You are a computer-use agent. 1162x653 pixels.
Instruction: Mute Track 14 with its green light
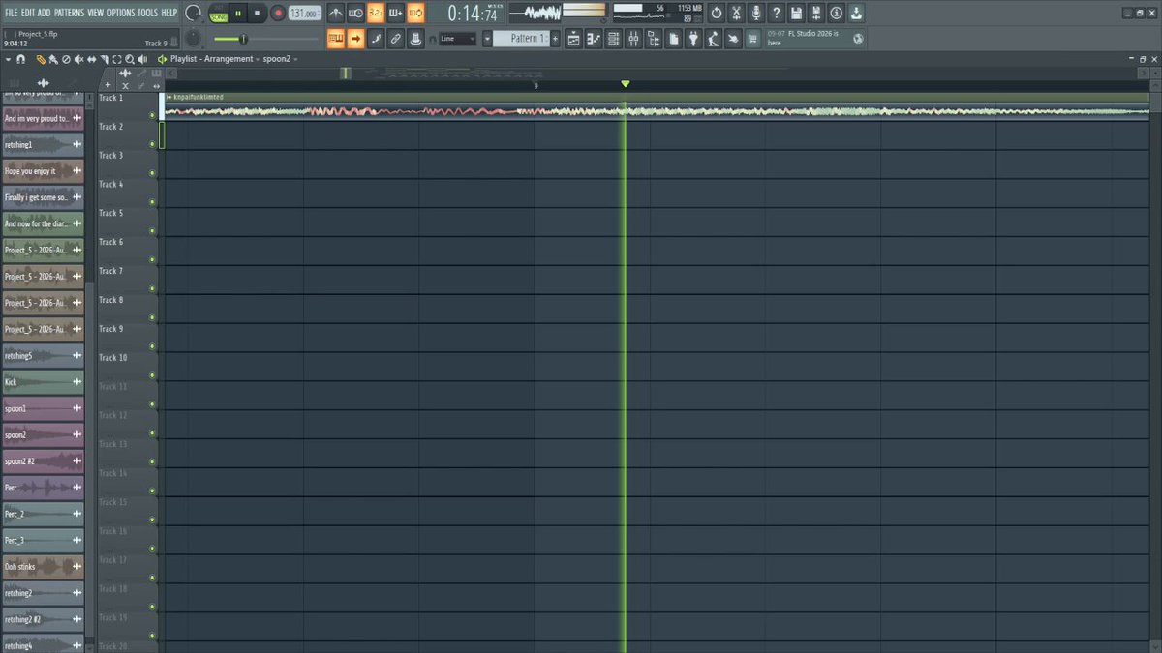152,491
